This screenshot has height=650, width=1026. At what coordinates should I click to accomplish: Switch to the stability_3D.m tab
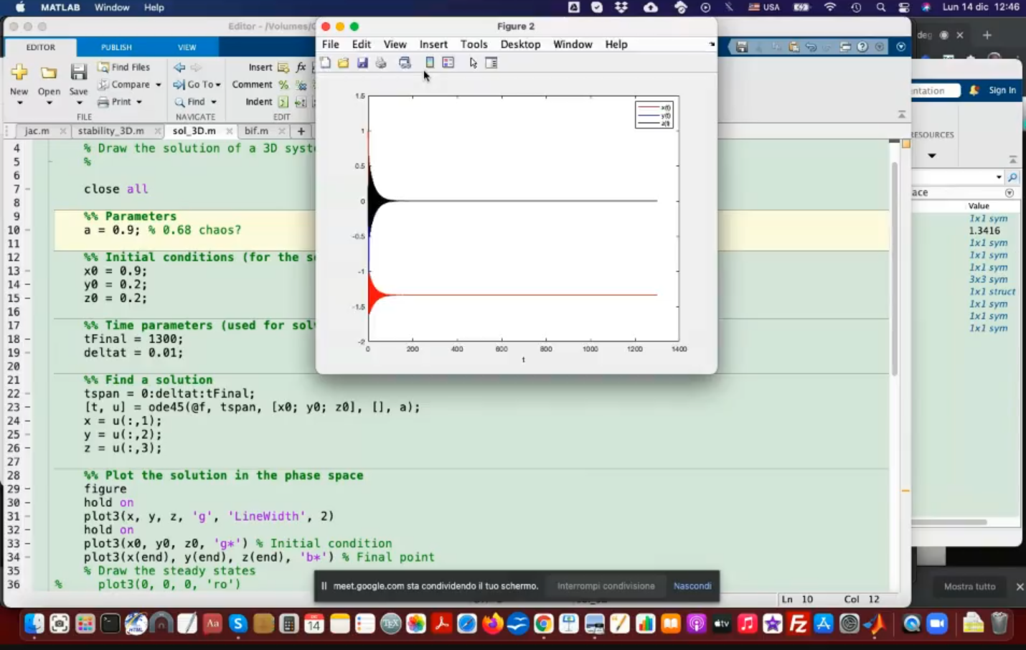tap(111, 131)
